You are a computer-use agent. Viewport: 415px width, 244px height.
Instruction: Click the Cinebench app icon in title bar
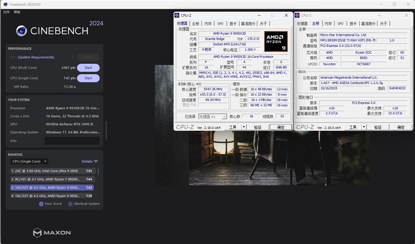pos(5,4)
